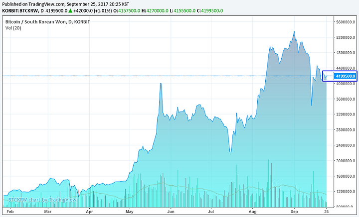Click the 4400000.0 price axis label

click(x=346, y=68)
